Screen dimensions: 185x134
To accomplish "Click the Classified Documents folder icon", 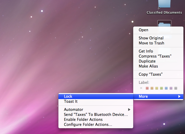I will (x=164, y=4).
